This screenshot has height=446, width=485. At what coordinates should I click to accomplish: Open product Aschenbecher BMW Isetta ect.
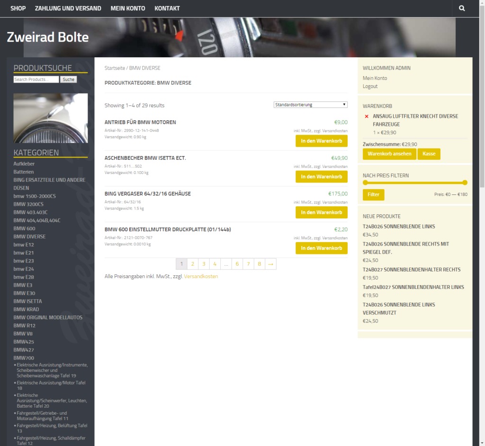click(x=145, y=158)
